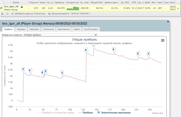
Task: Uncheck the ksv_igor_all row checkbox
Action: coord(1,8)
